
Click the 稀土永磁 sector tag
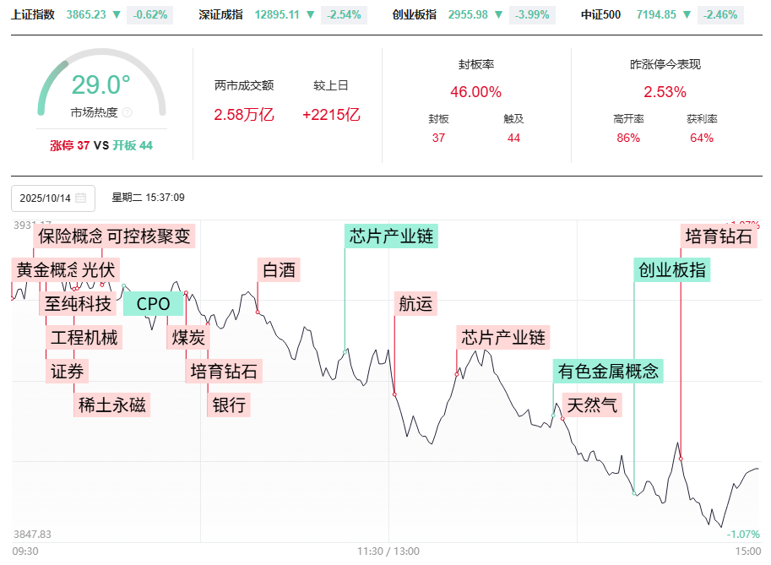(x=112, y=405)
